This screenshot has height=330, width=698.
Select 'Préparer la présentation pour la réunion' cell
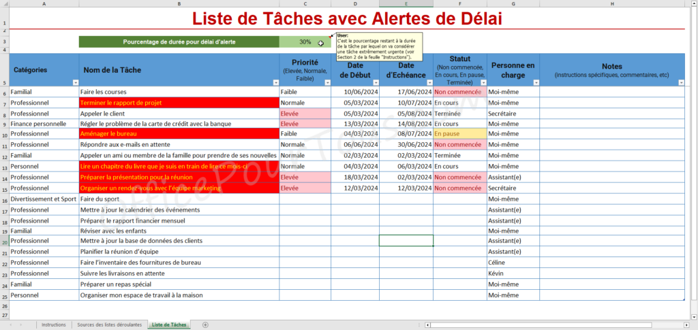(179, 177)
